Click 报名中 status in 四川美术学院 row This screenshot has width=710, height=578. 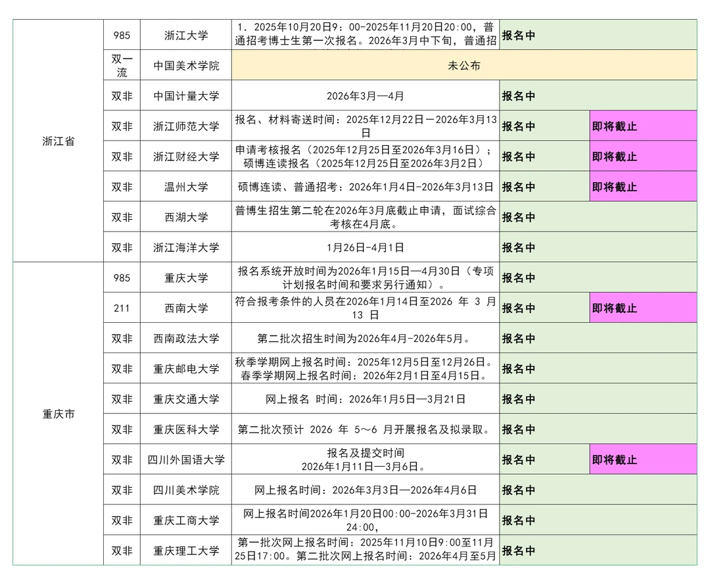pyautogui.click(x=598, y=490)
